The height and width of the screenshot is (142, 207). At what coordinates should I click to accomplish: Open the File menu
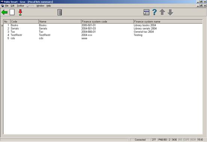[7, 6]
